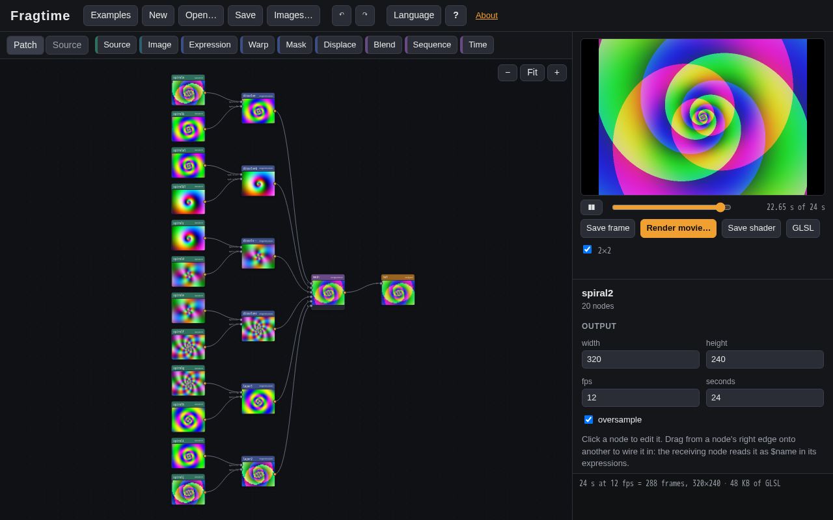Select the layer2 node
This screenshot has height=520, width=833.
258,471
